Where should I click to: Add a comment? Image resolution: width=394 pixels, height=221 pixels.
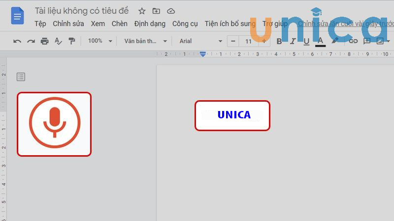[367, 41]
